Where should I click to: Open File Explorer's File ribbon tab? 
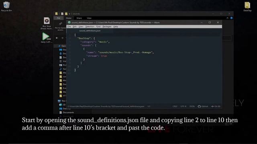coord(59,18)
